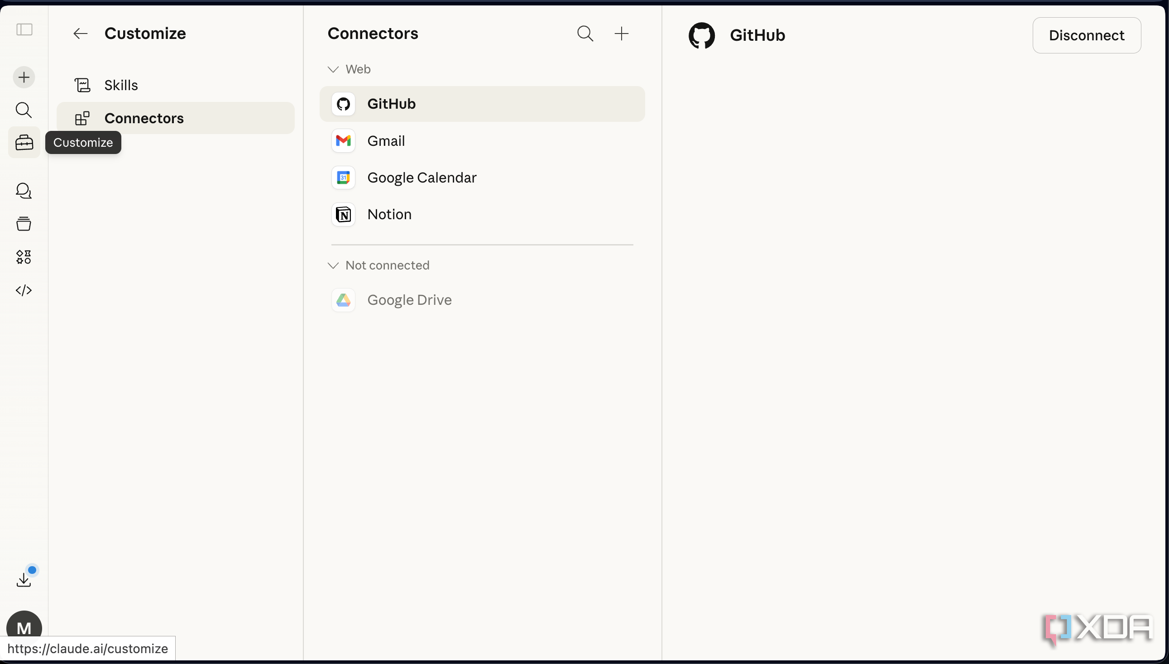Click the Google Calendar icon
The height and width of the screenshot is (664, 1169).
click(x=343, y=178)
